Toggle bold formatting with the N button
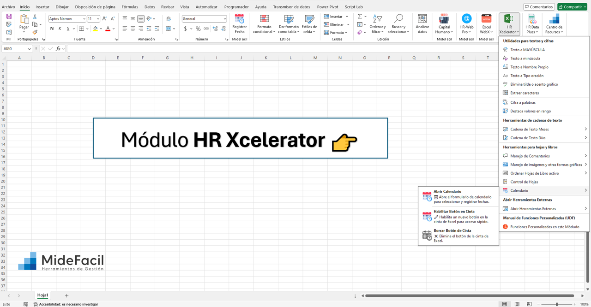This screenshot has height=307, width=591. [51, 28]
